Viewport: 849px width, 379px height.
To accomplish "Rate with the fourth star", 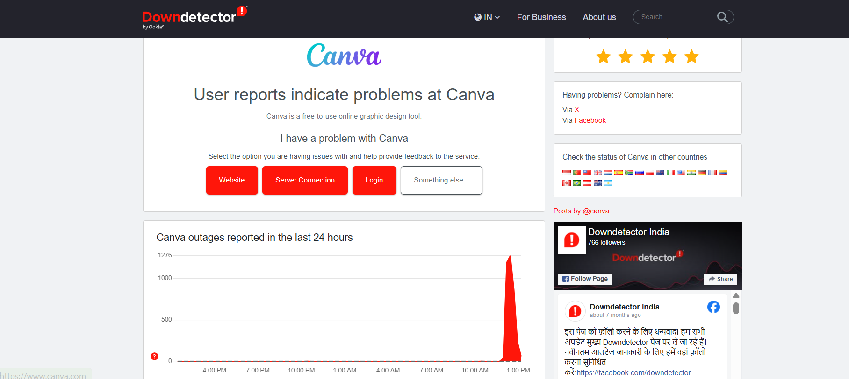I will tap(669, 56).
